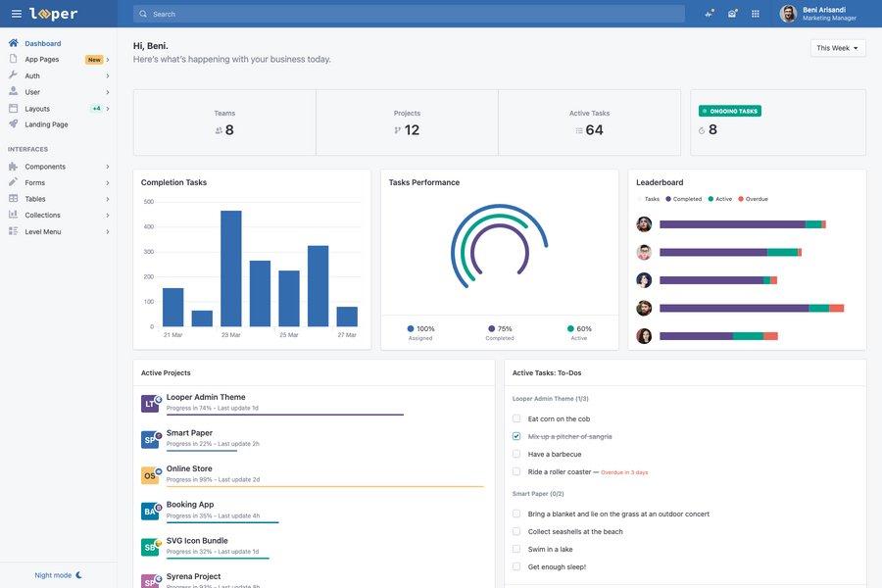Open the Dashboard from the sidebar
Screen dimensions: 882x588
click(x=44, y=40)
